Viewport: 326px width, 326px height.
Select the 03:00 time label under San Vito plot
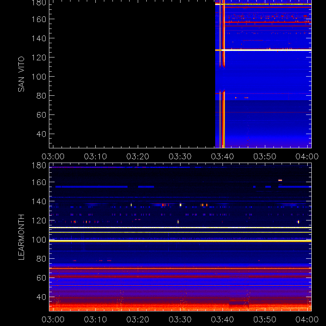(53, 156)
